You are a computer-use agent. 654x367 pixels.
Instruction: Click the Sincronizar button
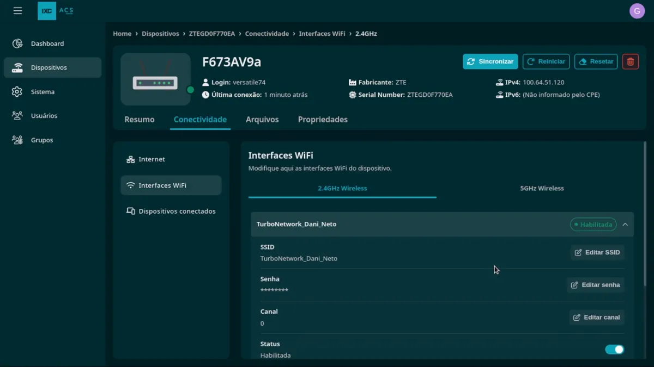coord(491,61)
